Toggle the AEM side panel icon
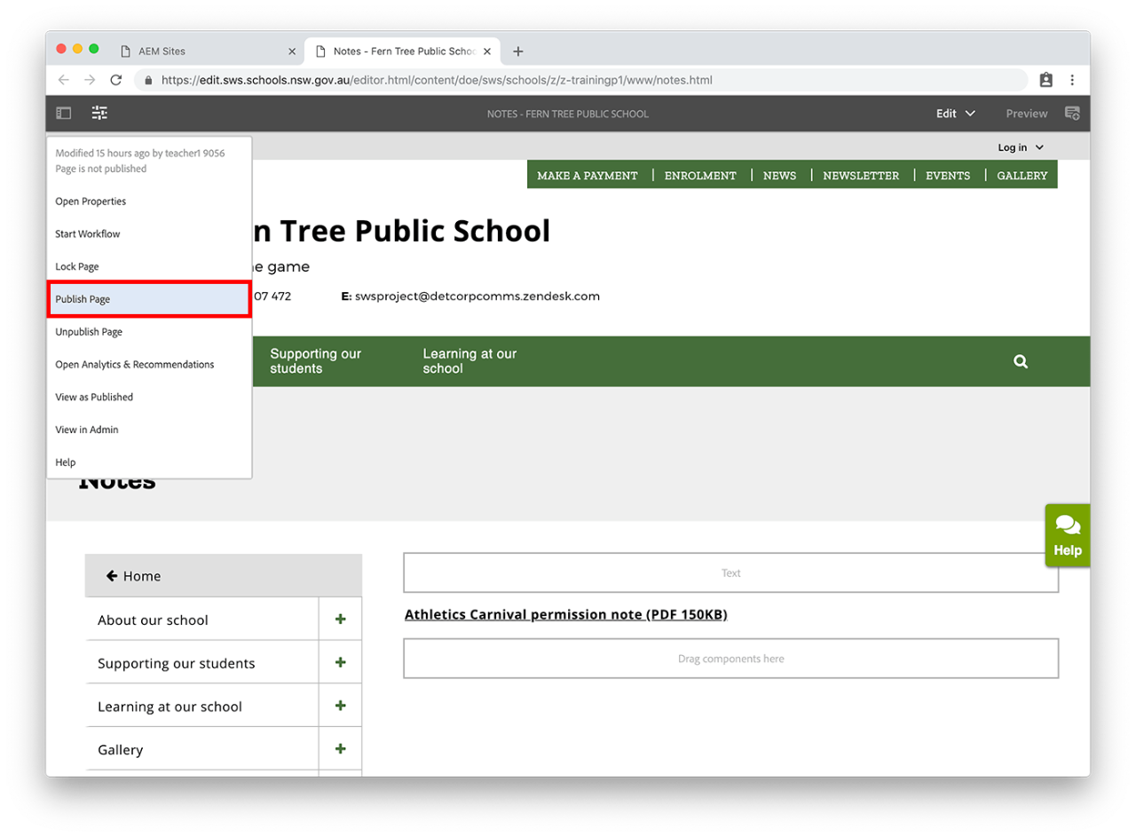The image size is (1136, 837). 64,114
